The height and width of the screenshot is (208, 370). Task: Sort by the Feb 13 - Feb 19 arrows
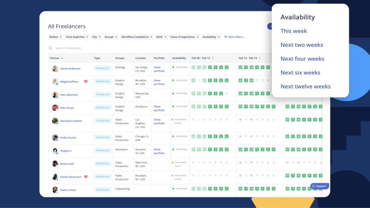(x=259, y=58)
